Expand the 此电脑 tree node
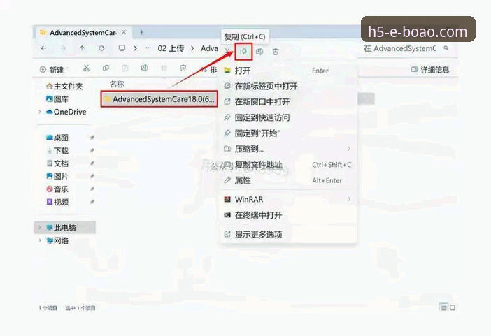This screenshot has width=491, height=336. point(40,228)
